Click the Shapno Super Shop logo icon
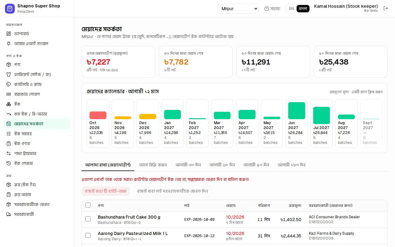This screenshot has height=247, width=395. (10, 9)
